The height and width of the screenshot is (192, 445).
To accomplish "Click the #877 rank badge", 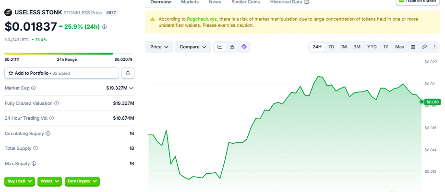I will pyautogui.click(x=111, y=12).
